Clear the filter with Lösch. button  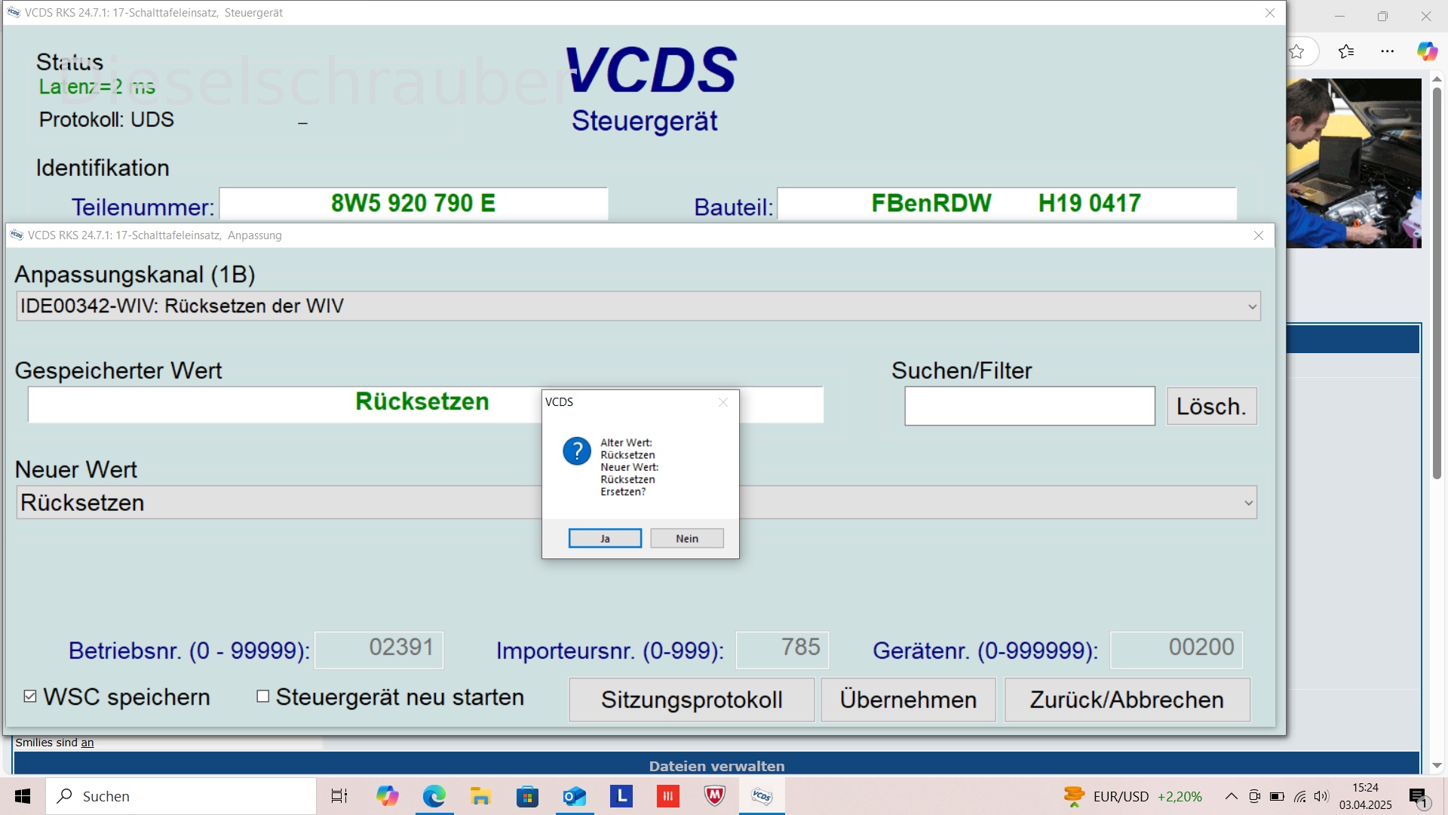tap(1211, 406)
